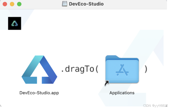Zoom the window with the green button
Viewport: 169px width, 109px height.
tap(19, 4)
